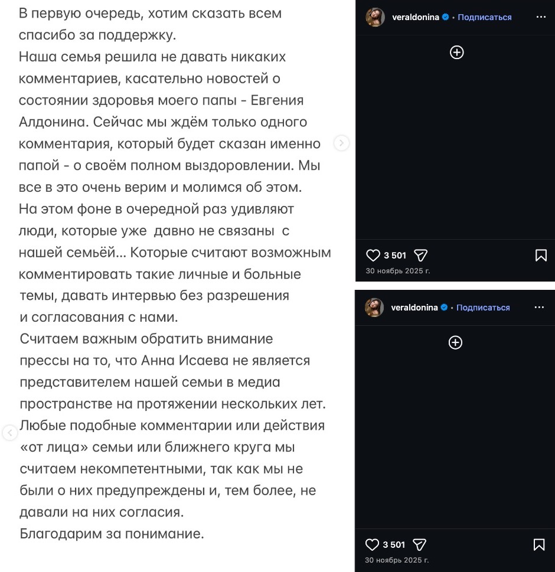Follow via Подписаться on the lower post
The height and width of the screenshot is (572, 555).
(483, 308)
